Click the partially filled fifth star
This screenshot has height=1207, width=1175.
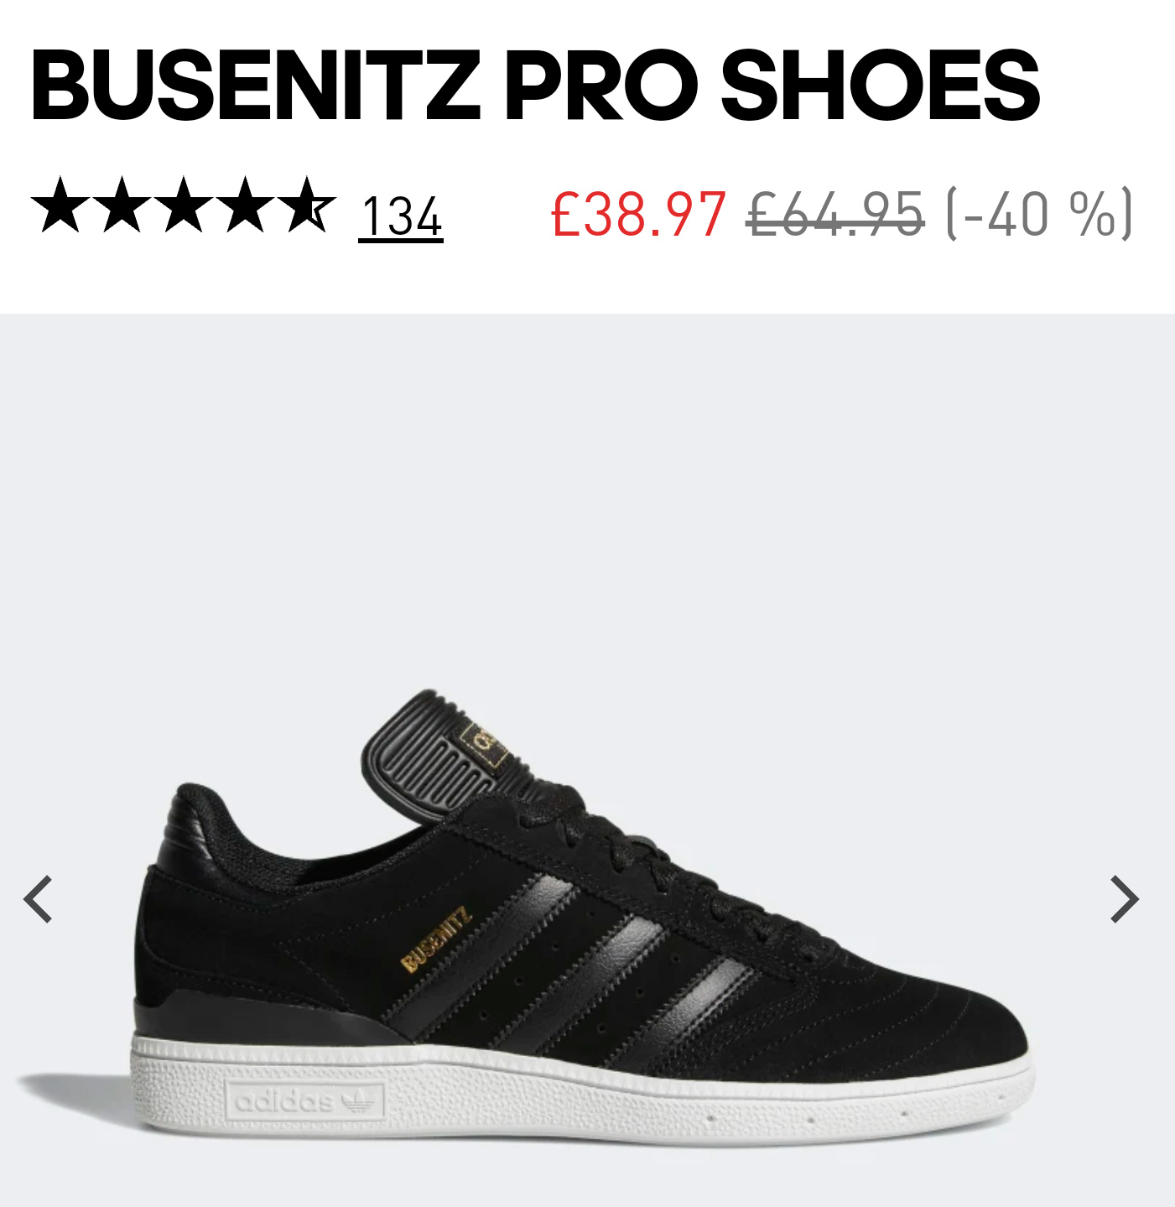pos(307,205)
